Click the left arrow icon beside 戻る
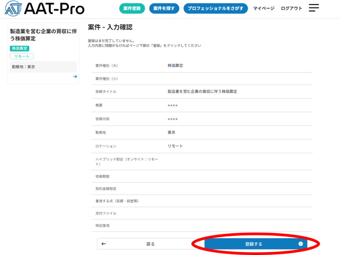Image resolution: width=339 pixels, height=255 pixels. click(104, 244)
